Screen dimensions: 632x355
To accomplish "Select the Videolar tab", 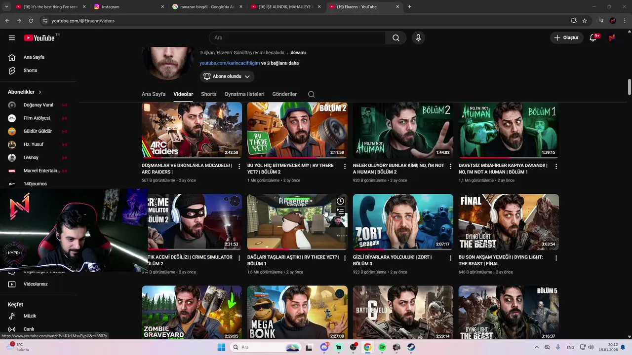I will [x=183, y=94].
